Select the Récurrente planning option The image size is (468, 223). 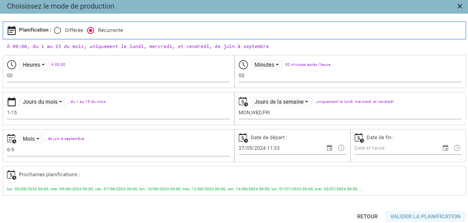point(91,30)
